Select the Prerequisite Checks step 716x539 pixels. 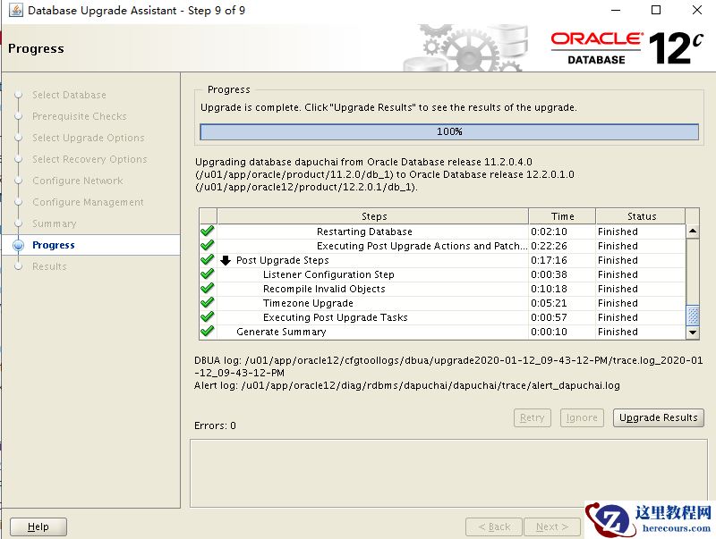click(x=80, y=116)
